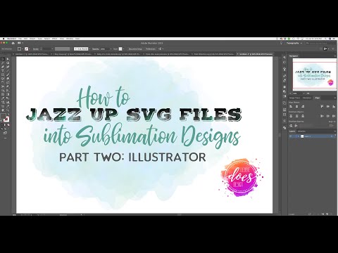
Task: Select the Eyedropper tool
Action: pos(3,98)
